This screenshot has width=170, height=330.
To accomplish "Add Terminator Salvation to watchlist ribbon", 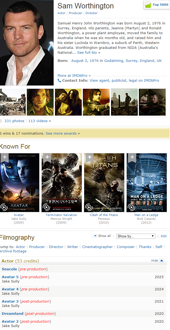I will point(47,157).
